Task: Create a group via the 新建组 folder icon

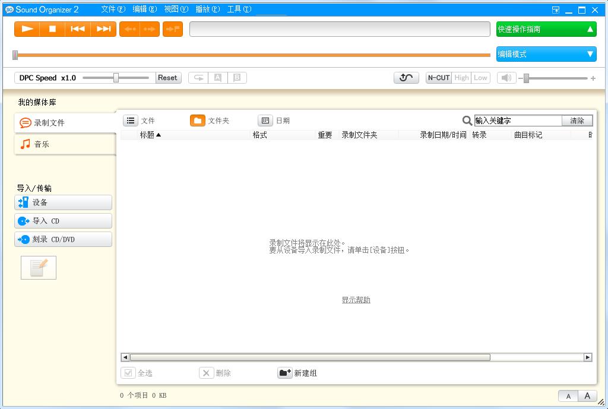Action: [286, 373]
